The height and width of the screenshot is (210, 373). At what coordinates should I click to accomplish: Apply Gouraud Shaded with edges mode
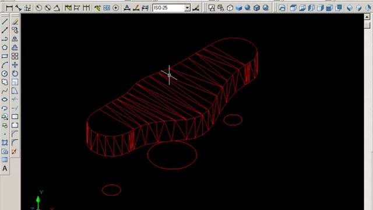coord(266,8)
